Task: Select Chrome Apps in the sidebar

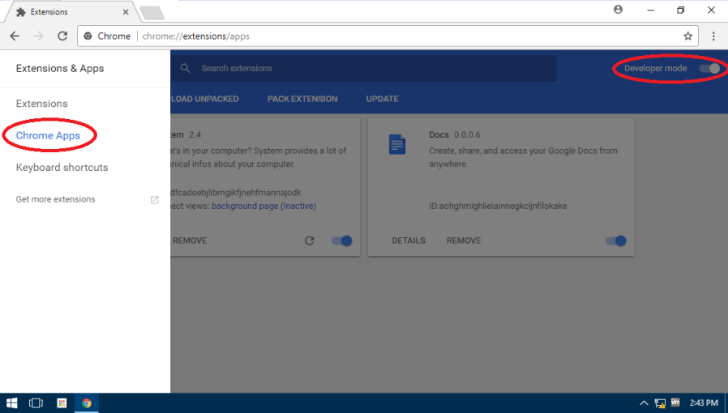Action: (x=48, y=136)
